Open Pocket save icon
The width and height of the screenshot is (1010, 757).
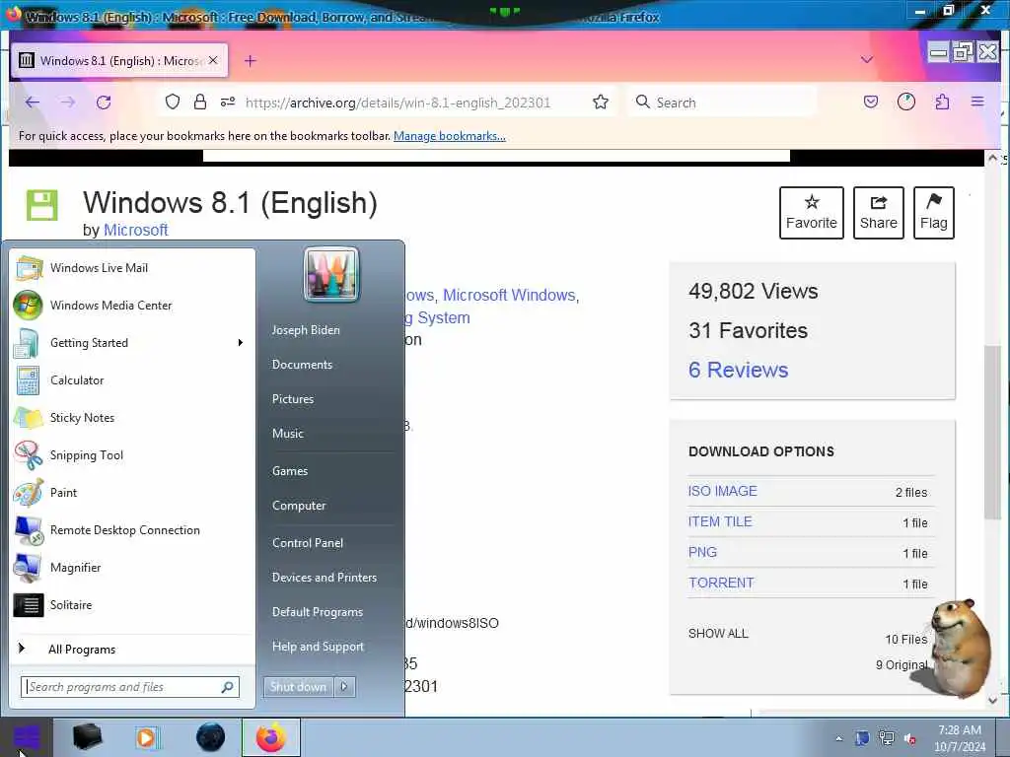[870, 102]
